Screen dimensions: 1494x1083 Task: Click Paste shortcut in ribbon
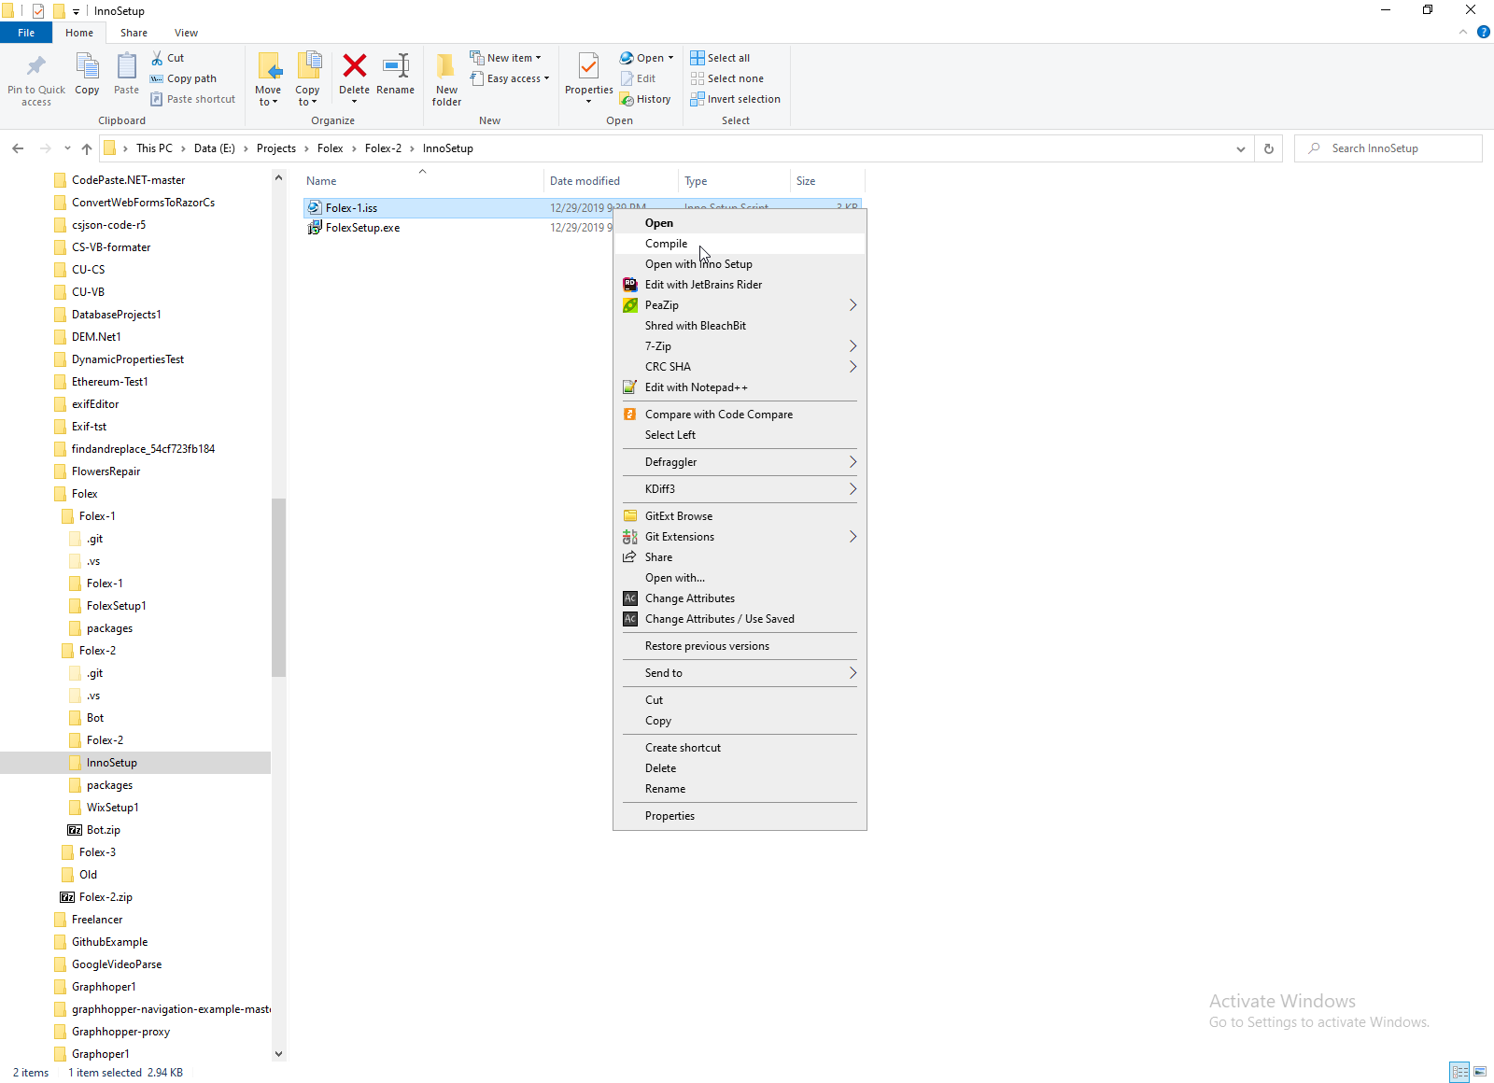pos(192,99)
